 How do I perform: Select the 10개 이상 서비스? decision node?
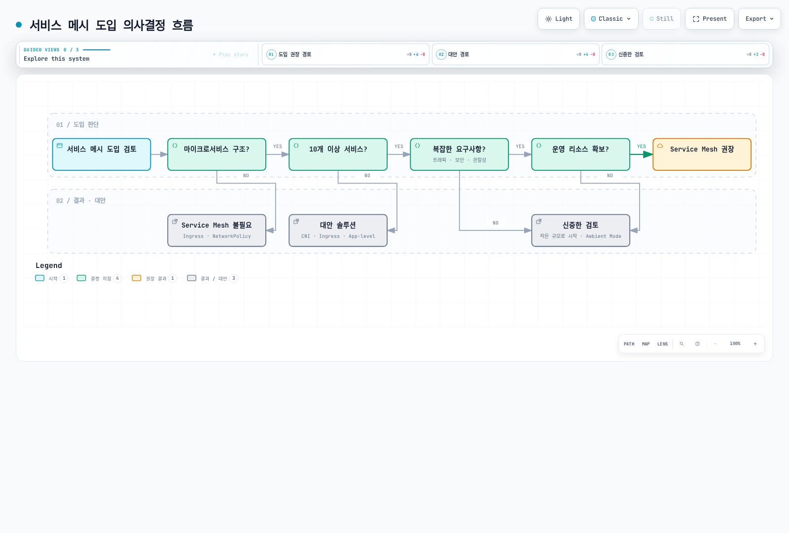[338, 154]
